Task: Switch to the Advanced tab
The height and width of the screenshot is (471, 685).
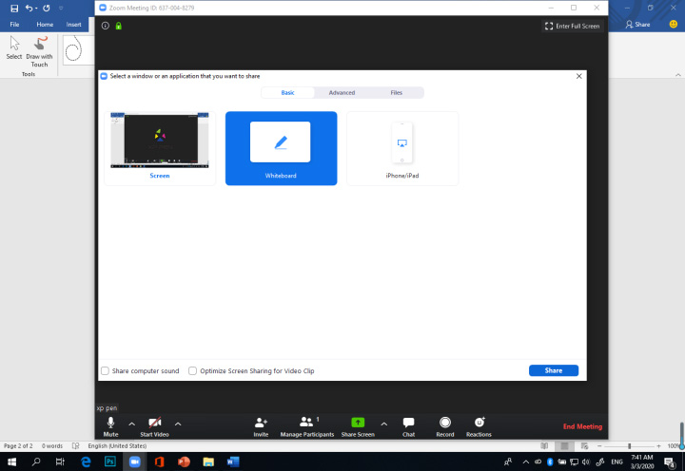Action: tap(342, 92)
